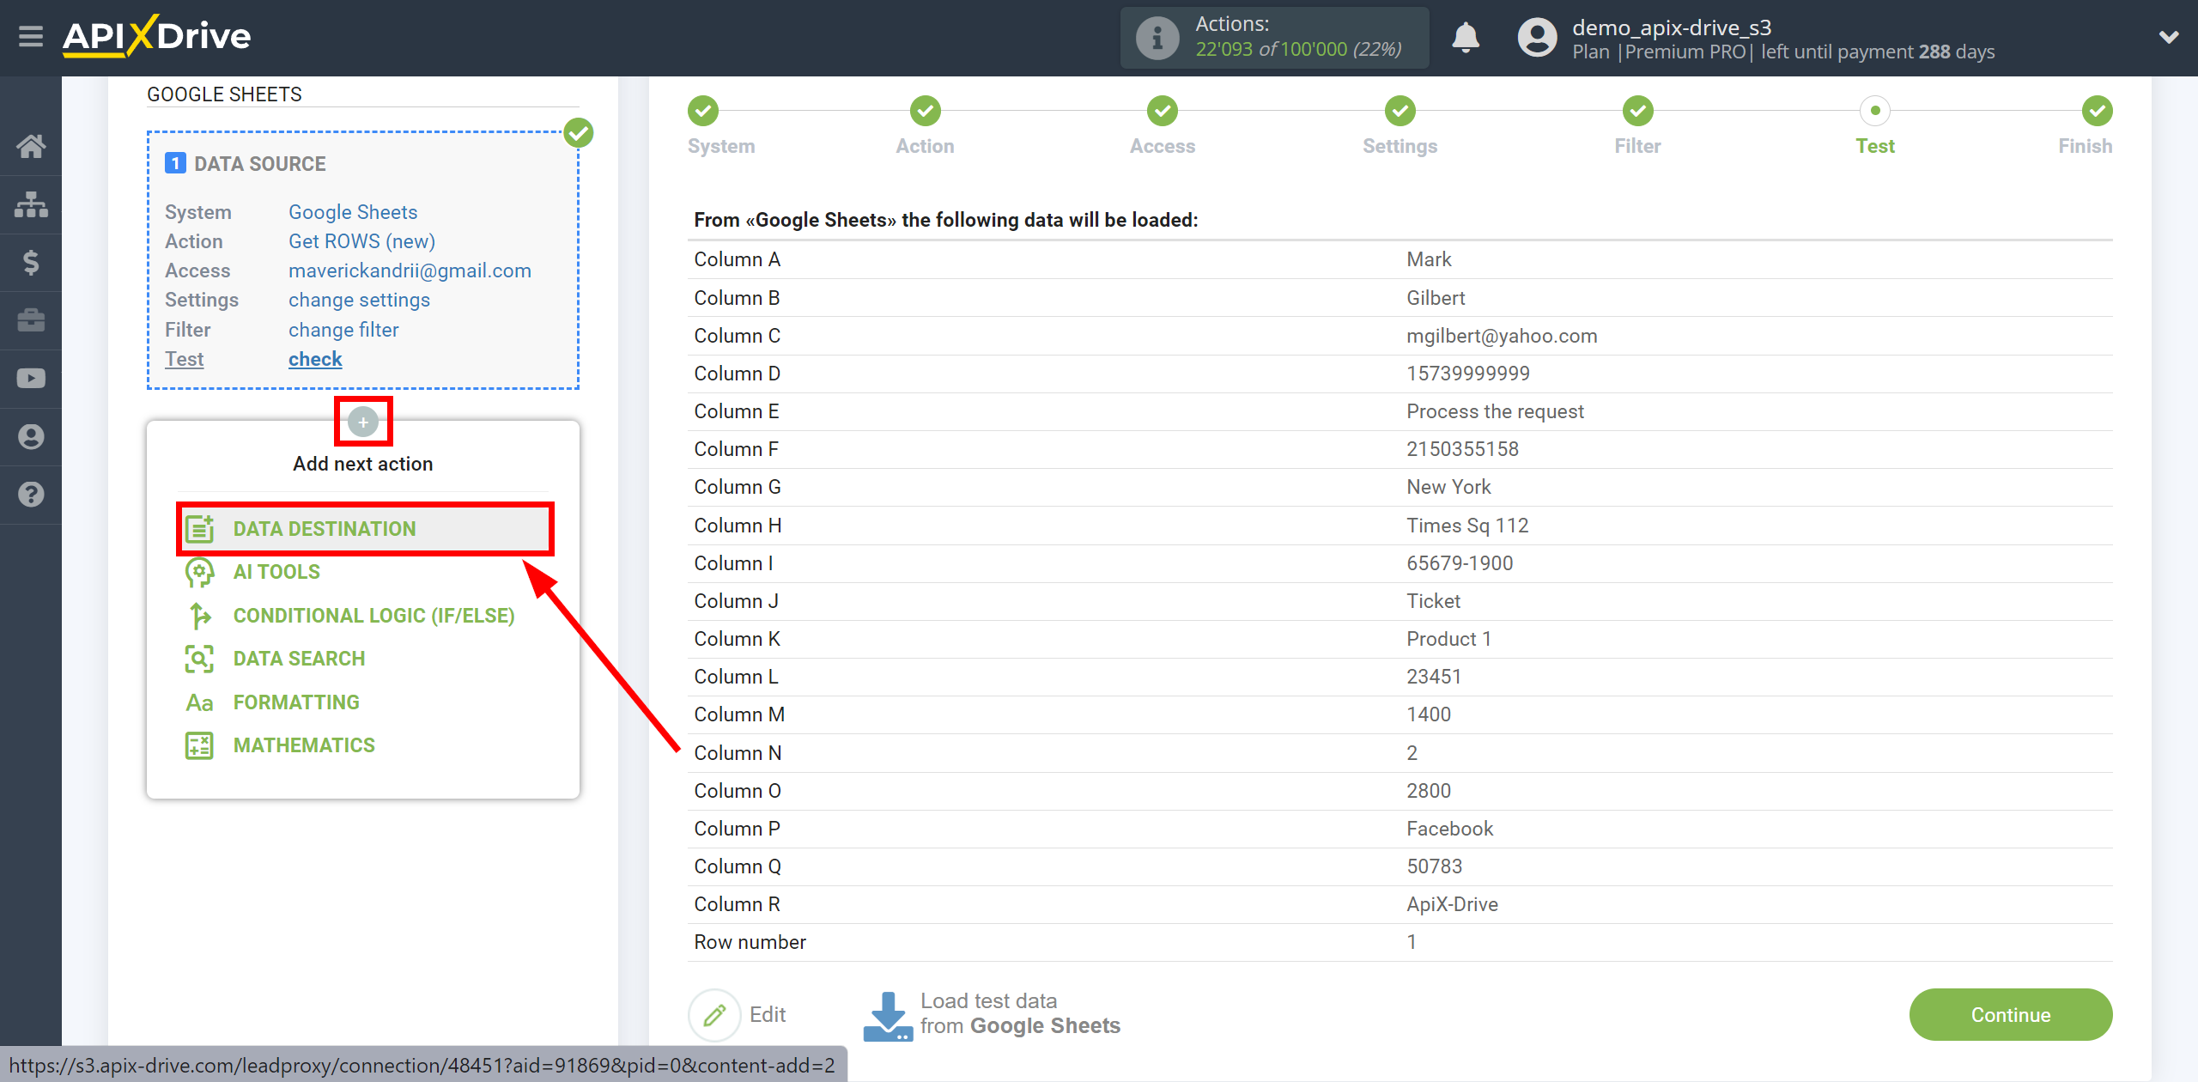The width and height of the screenshot is (2198, 1082).
Task: Select DATA DESTINATION option
Action: tap(325, 529)
